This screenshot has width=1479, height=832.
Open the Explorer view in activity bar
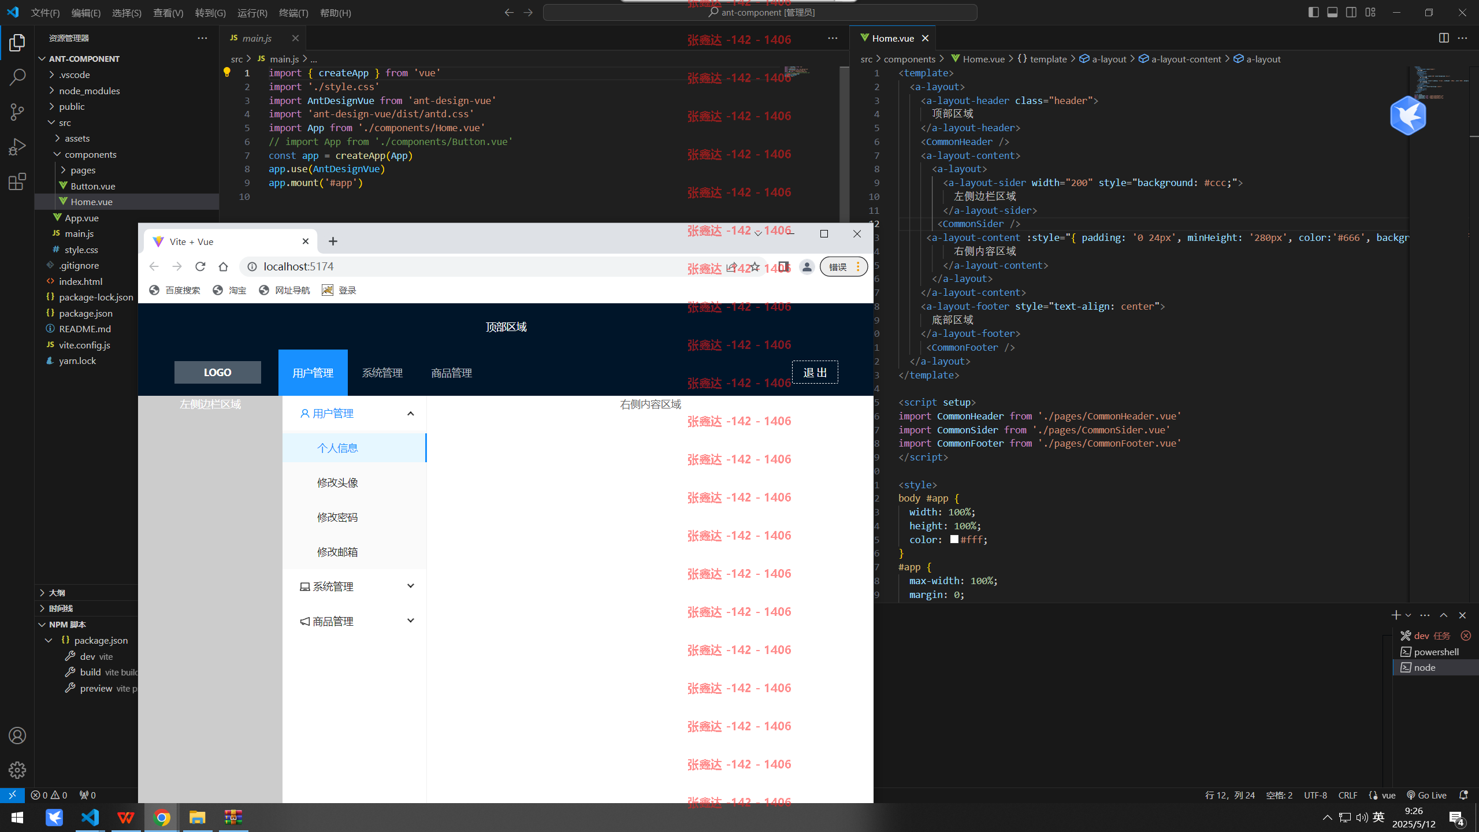[x=17, y=43]
